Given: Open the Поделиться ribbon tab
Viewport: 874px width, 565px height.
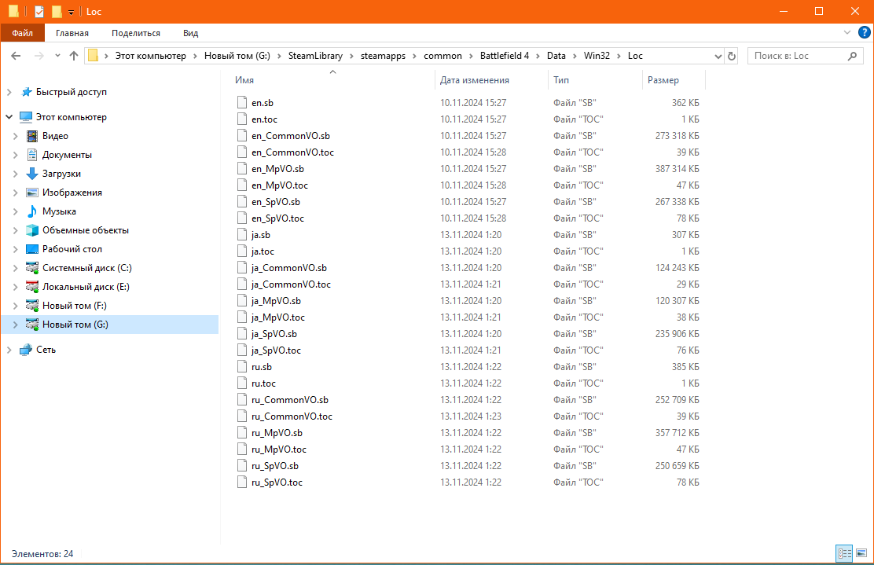Looking at the screenshot, I should (x=135, y=33).
